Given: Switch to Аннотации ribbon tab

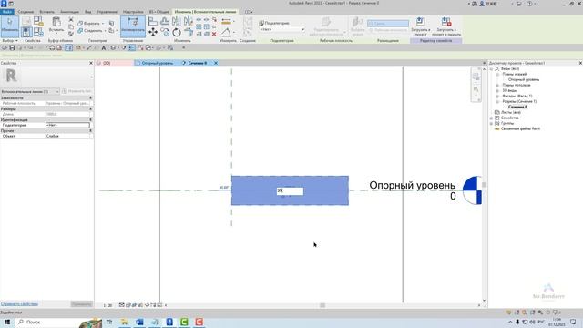Looking at the screenshot, I should (69, 12).
